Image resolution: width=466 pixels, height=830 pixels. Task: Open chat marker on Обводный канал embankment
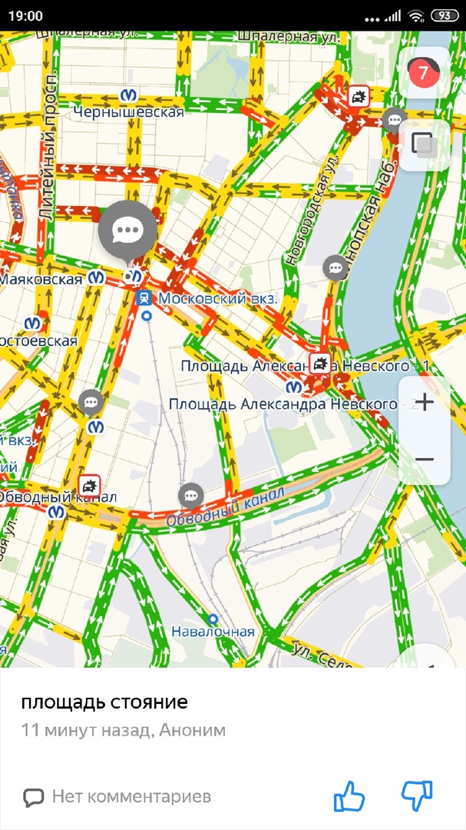(191, 496)
